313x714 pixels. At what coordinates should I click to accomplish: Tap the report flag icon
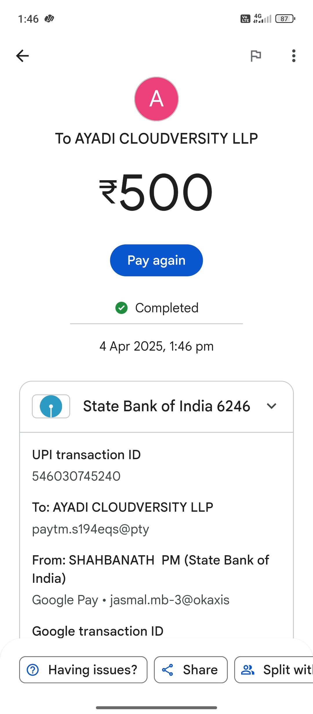(x=256, y=56)
